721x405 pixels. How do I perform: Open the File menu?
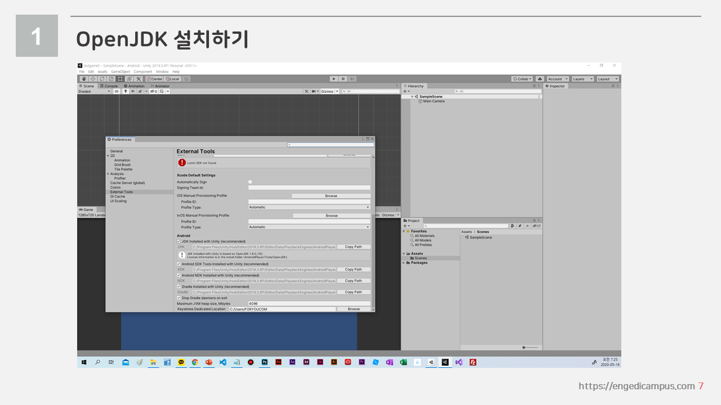tap(82, 71)
